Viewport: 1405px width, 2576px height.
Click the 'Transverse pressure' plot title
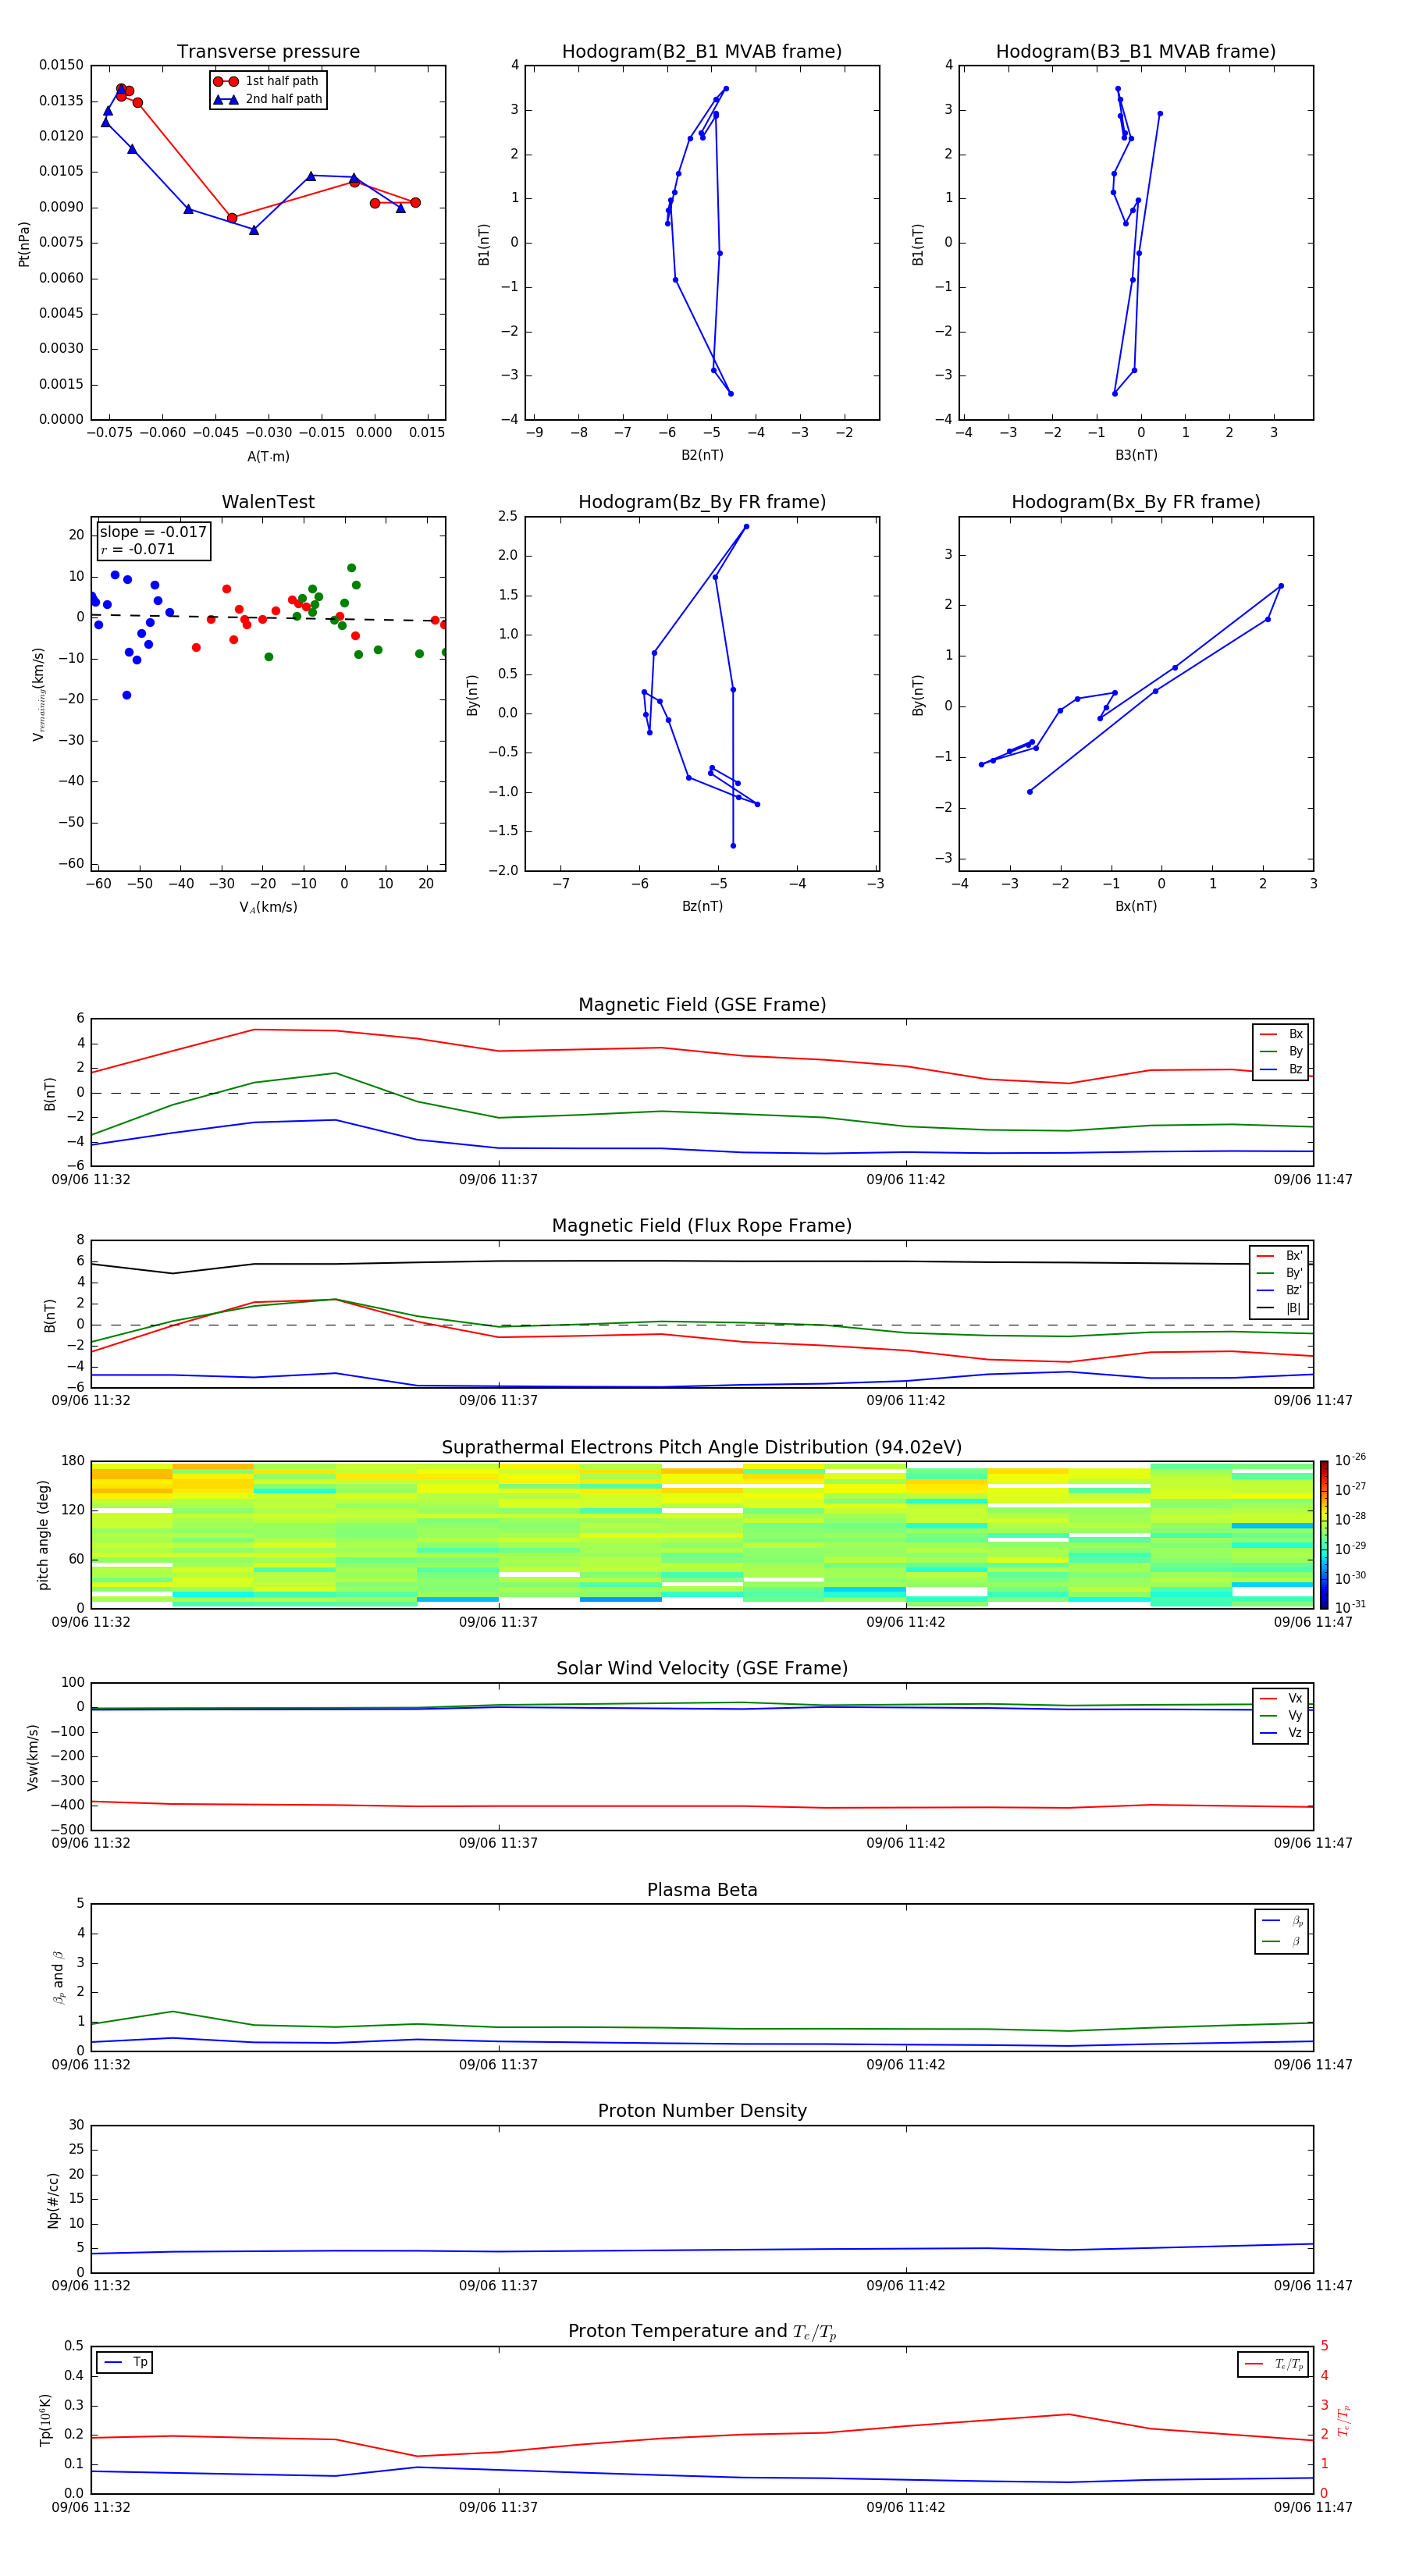tap(268, 52)
